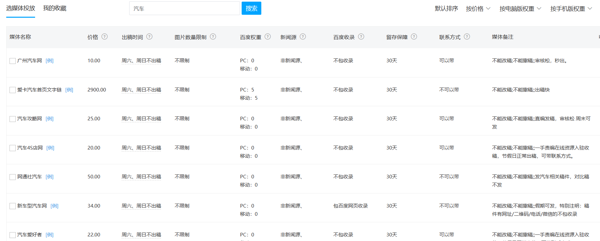Check the 广州汽车网 checkbox
The width and height of the screenshot is (600, 241).
click(x=13, y=61)
